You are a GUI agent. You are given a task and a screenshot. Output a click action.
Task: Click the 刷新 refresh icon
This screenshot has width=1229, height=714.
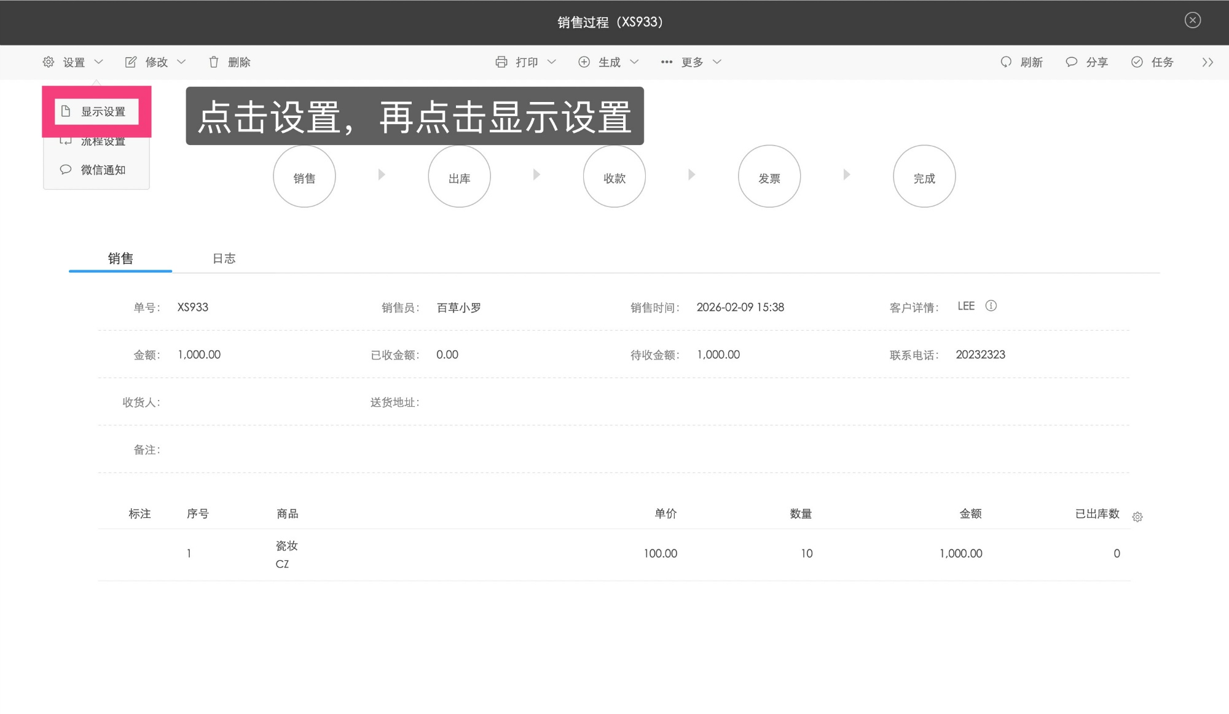[1006, 62]
